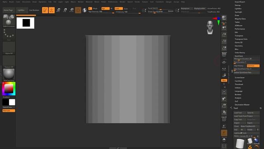Pick a hue in the color picker square

9,89
